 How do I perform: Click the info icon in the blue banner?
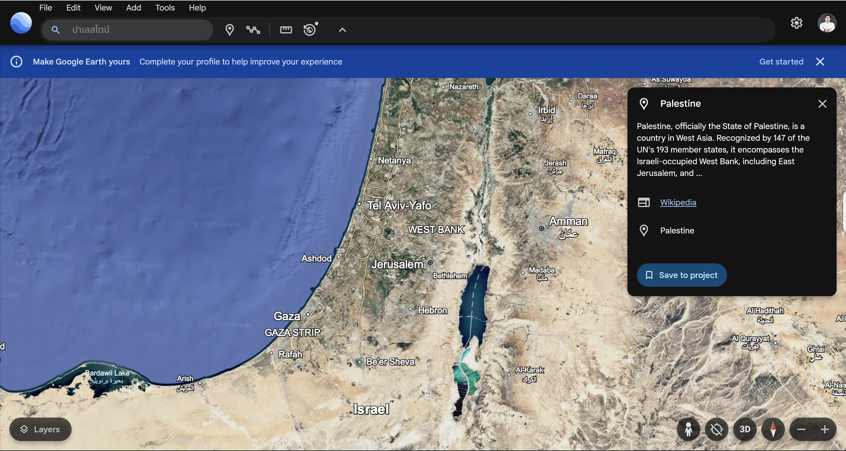tap(16, 62)
